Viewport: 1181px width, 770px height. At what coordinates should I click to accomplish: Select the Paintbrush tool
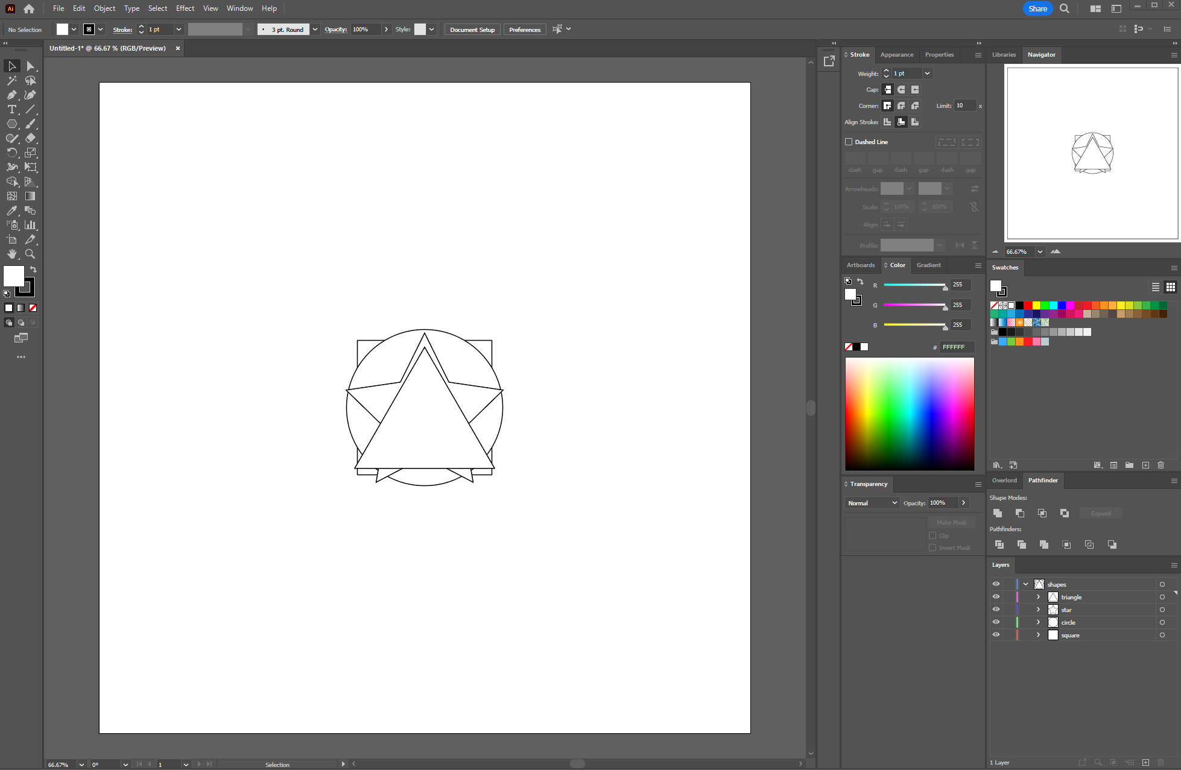[x=30, y=124]
